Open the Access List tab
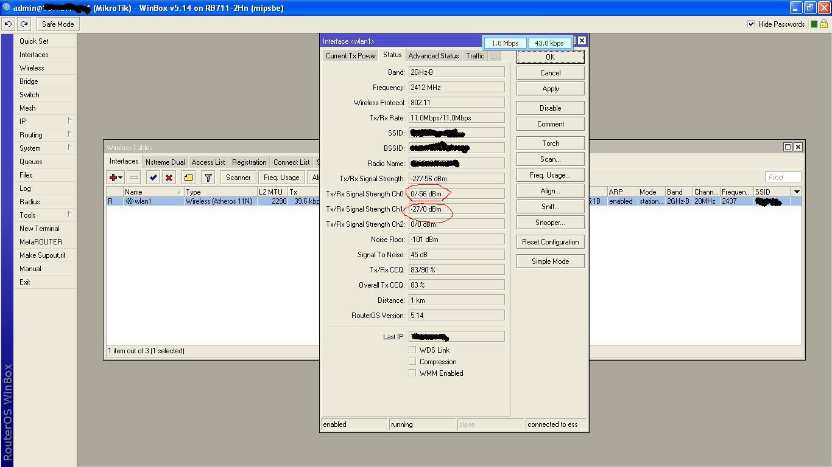The image size is (832, 467). pyautogui.click(x=208, y=162)
